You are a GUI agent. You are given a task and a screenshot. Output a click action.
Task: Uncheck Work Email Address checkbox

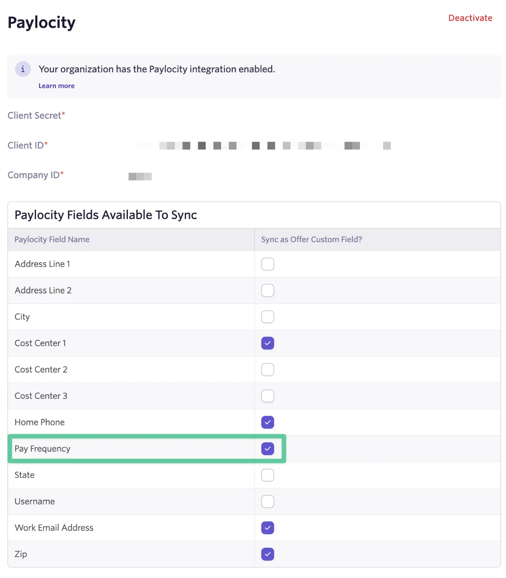268,528
